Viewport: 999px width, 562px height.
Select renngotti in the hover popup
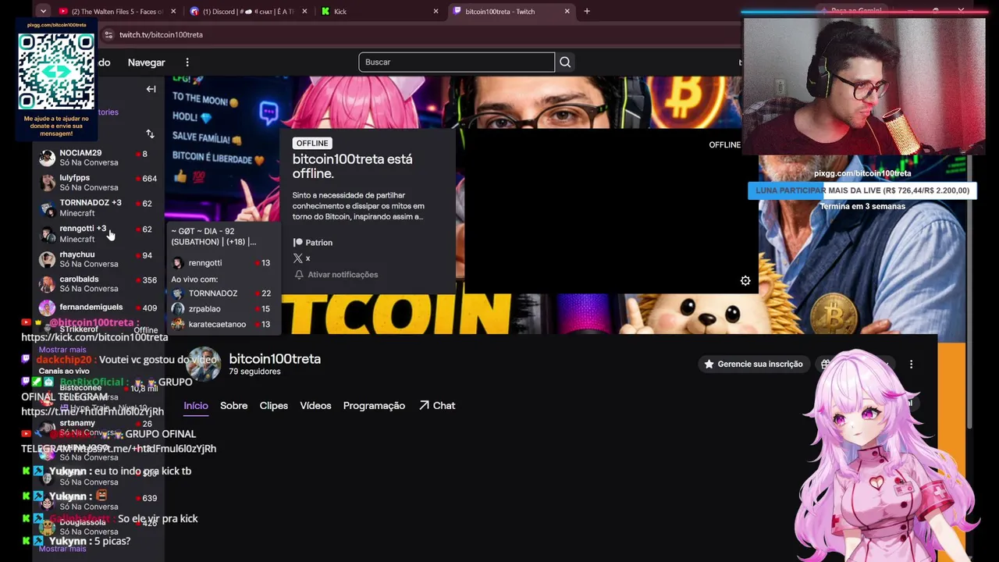221,263
